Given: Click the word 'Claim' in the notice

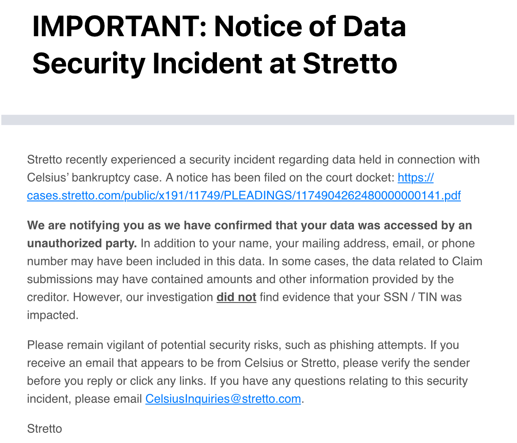Looking at the screenshot, I should [x=467, y=261].
